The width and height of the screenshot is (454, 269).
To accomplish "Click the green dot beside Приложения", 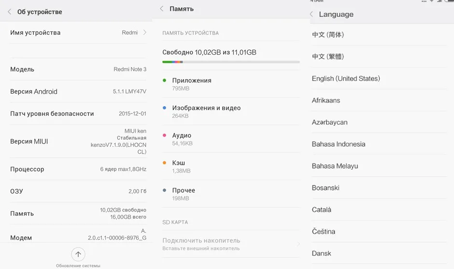I will [165, 80].
